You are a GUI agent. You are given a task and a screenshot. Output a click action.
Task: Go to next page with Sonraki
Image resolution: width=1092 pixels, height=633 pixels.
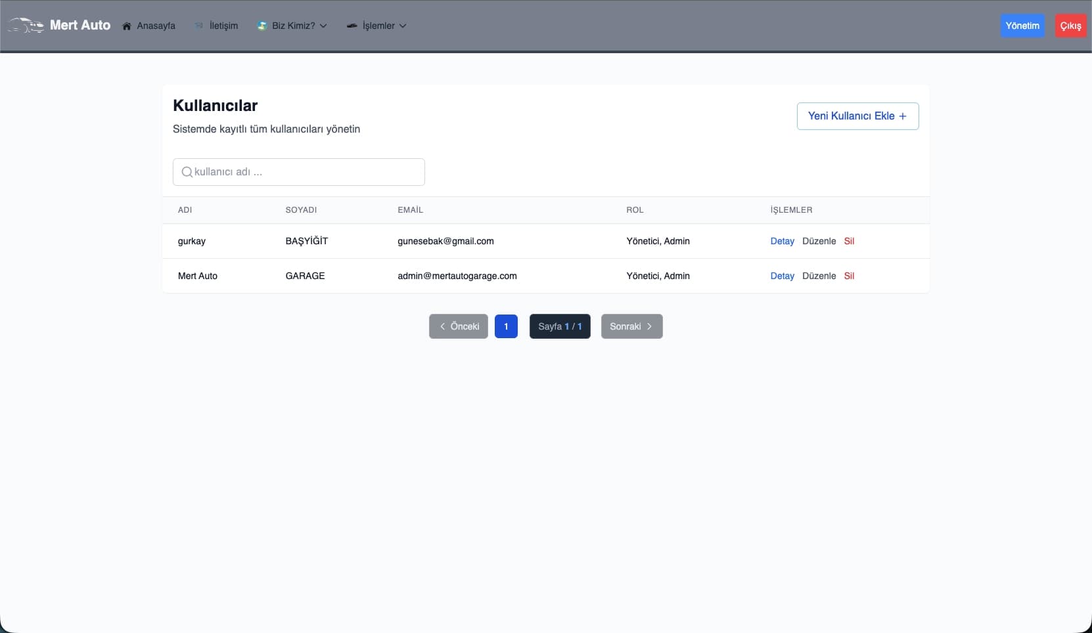(x=631, y=326)
